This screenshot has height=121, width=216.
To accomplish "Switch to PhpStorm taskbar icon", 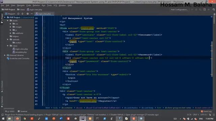I will 83,119.
